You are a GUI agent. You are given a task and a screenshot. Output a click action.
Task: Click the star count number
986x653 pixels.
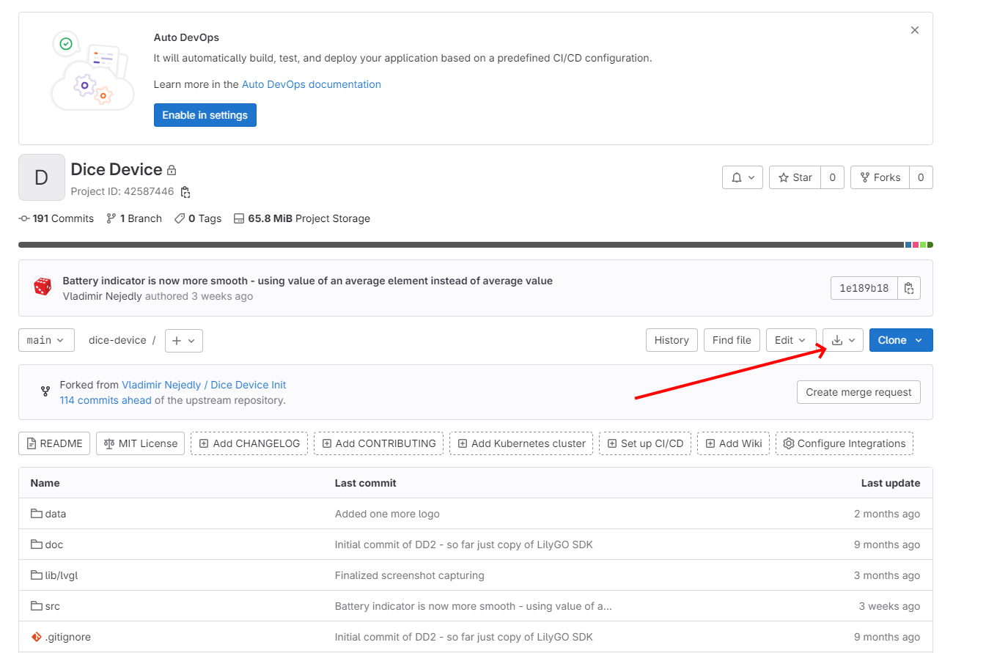(x=832, y=177)
